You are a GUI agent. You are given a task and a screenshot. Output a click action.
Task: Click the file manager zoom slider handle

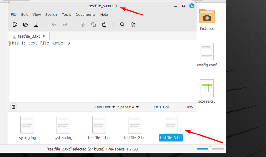point(210,149)
